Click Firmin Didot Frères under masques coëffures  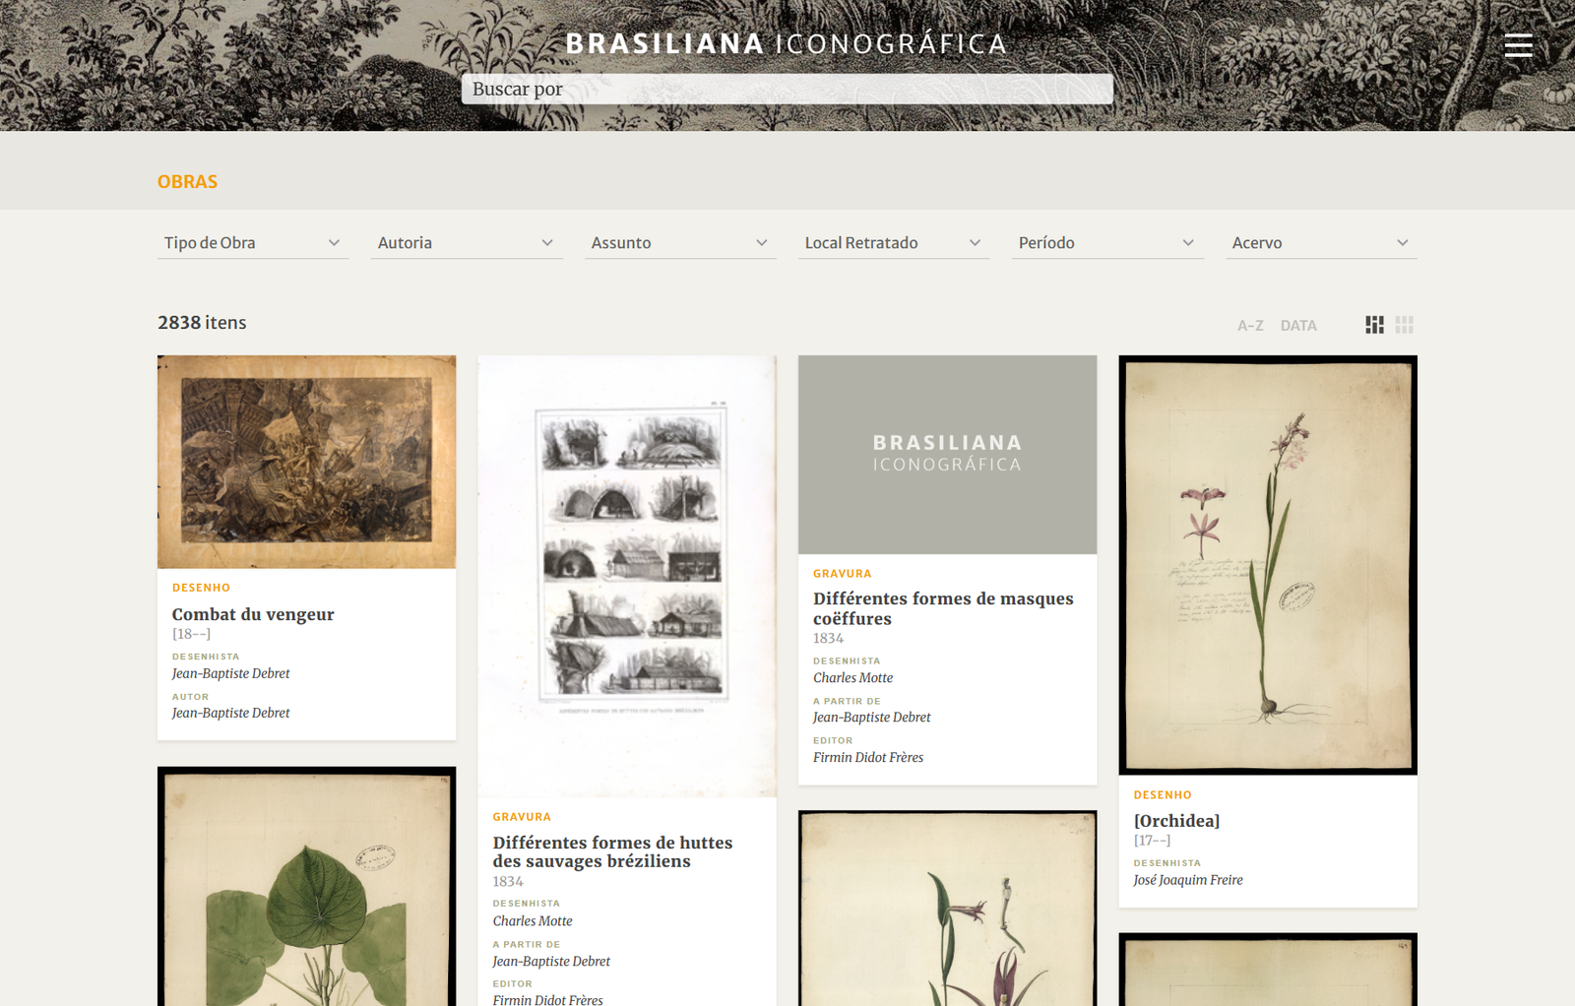pyautogui.click(x=868, y=758)
